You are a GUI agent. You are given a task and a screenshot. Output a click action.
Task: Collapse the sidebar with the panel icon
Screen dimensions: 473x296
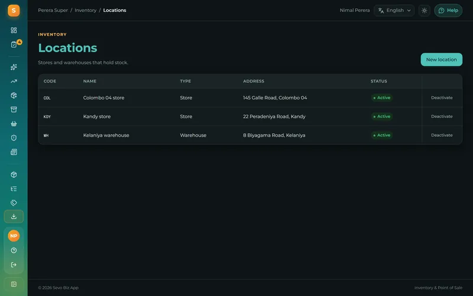(14, 284)
